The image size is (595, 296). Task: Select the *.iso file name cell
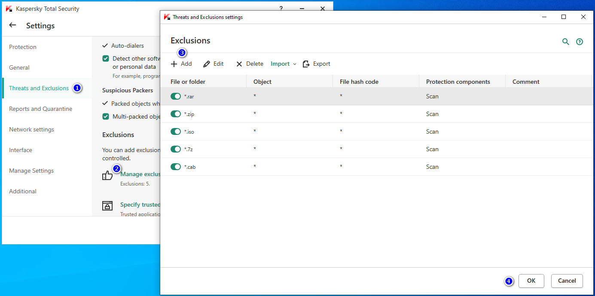point(189,132)
